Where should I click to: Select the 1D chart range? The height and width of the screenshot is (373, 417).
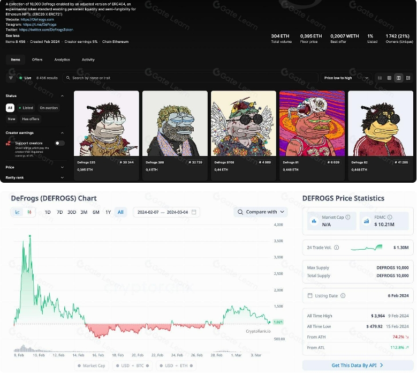click(48, 212)
